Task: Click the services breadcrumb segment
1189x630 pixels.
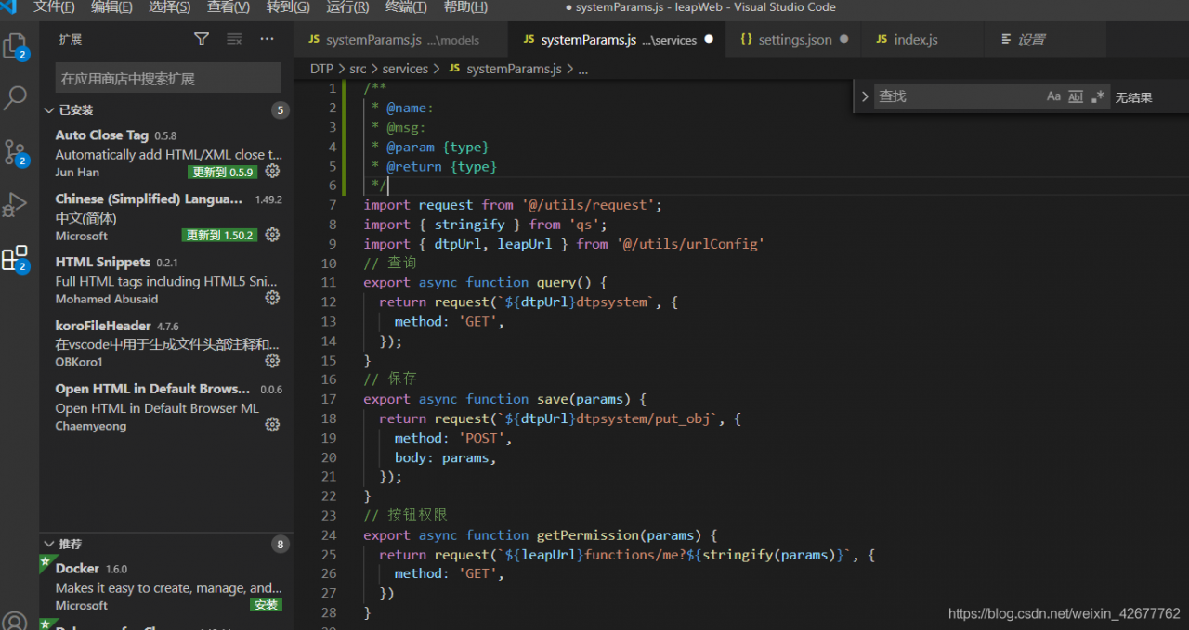Action: pyautogui.click(x=405, y=69)
